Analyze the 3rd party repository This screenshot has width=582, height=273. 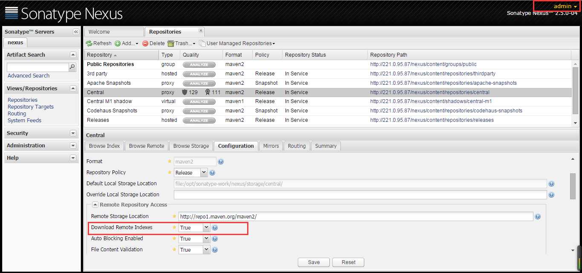[x=199, y=74]
